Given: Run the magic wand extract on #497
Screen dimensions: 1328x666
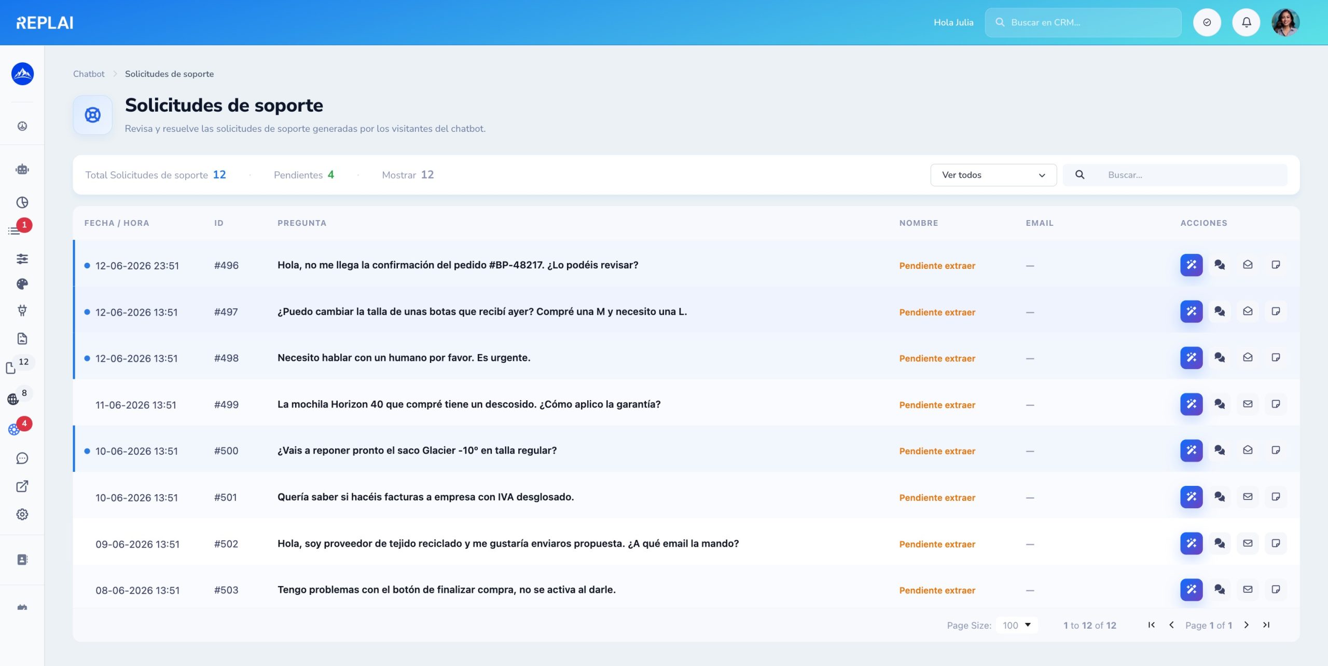Looking at the screenshot, I should tap(1191, 311).
